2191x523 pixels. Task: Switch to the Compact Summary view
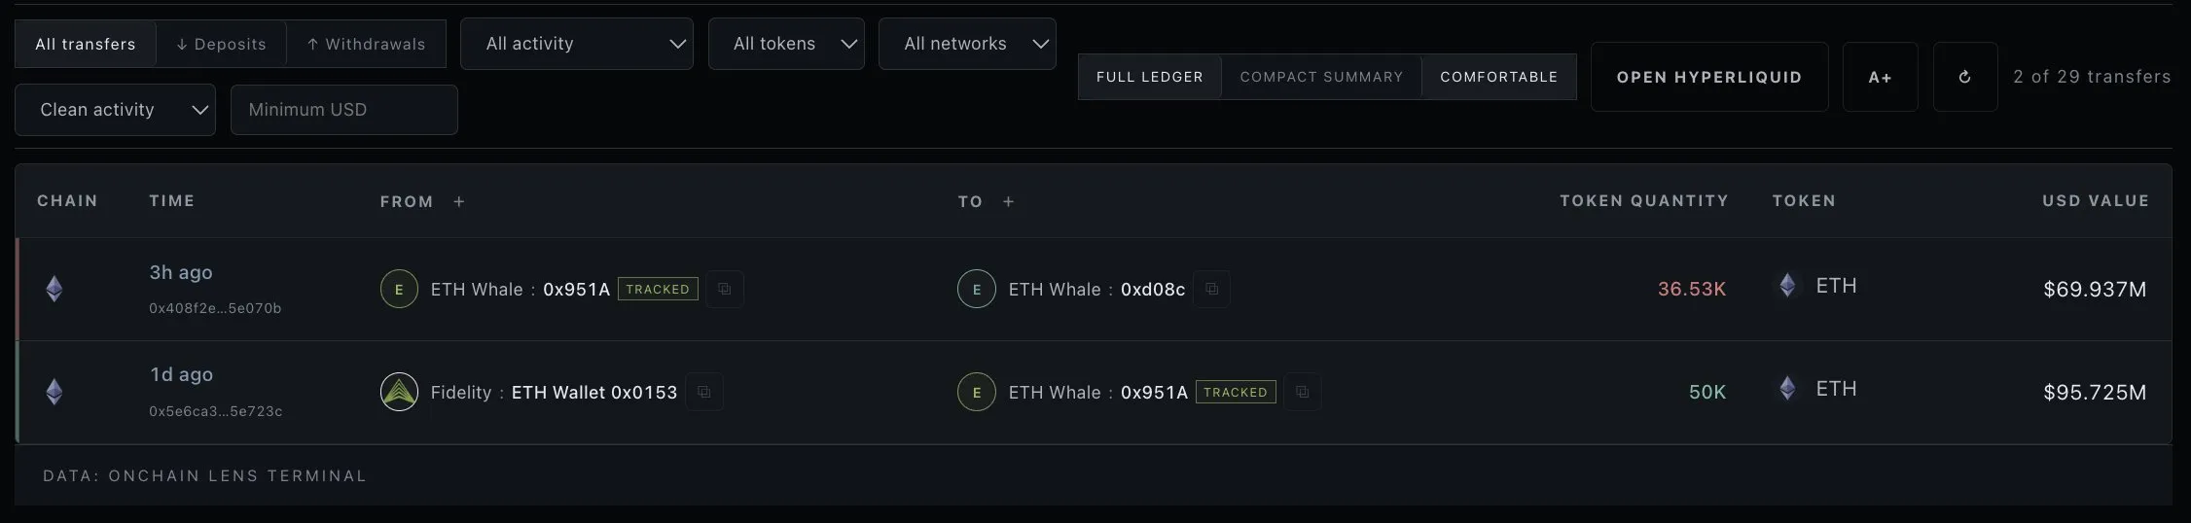[1321, 77]
